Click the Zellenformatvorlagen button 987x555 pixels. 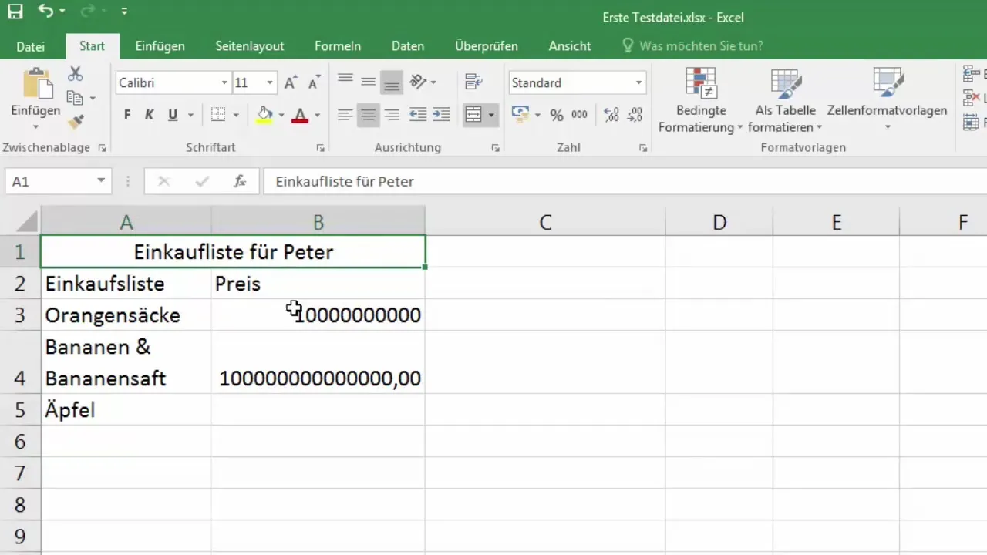pos(887,100)
